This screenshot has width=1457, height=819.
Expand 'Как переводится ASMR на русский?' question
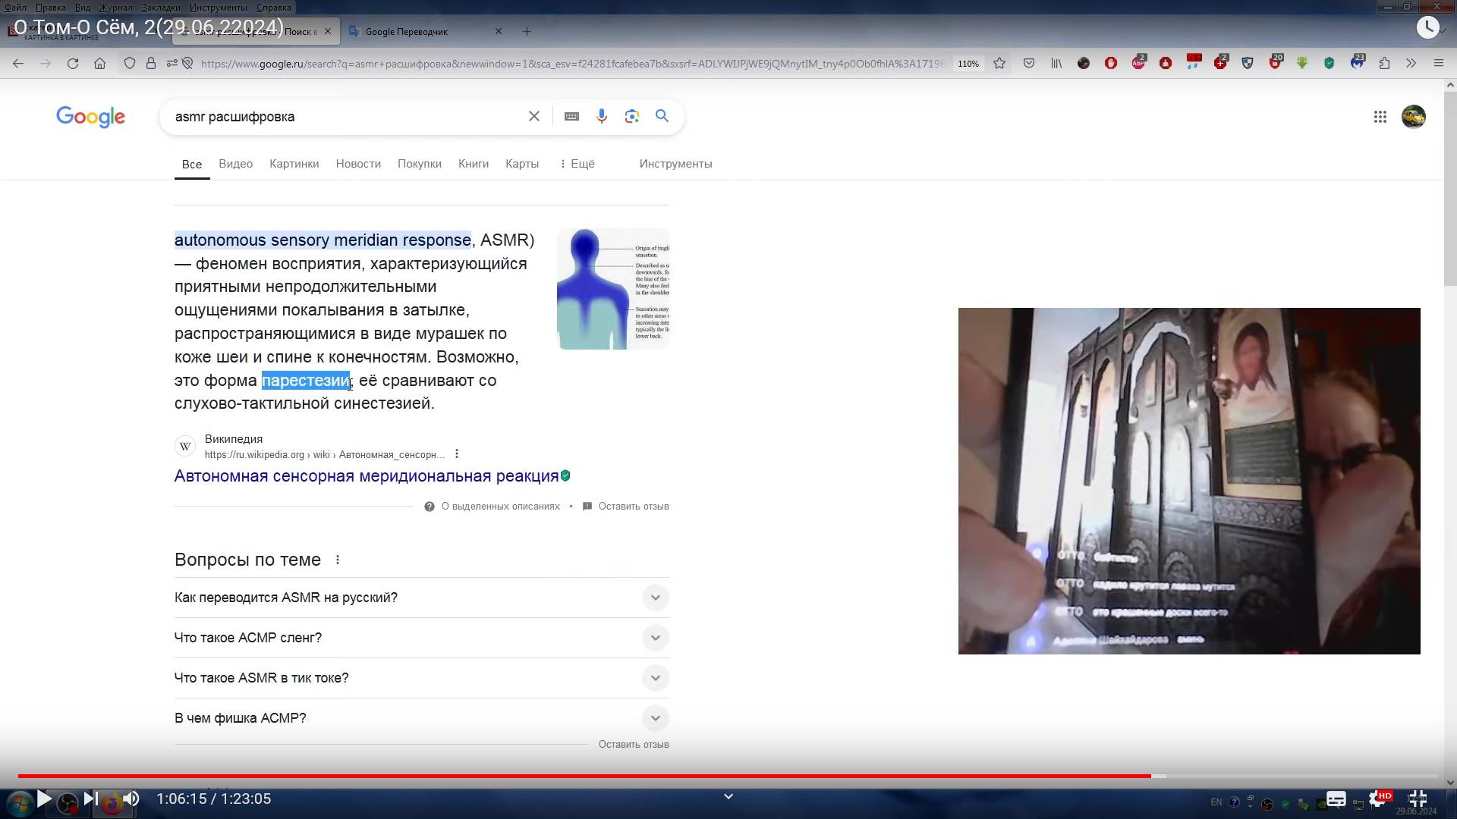pos(655,598)
